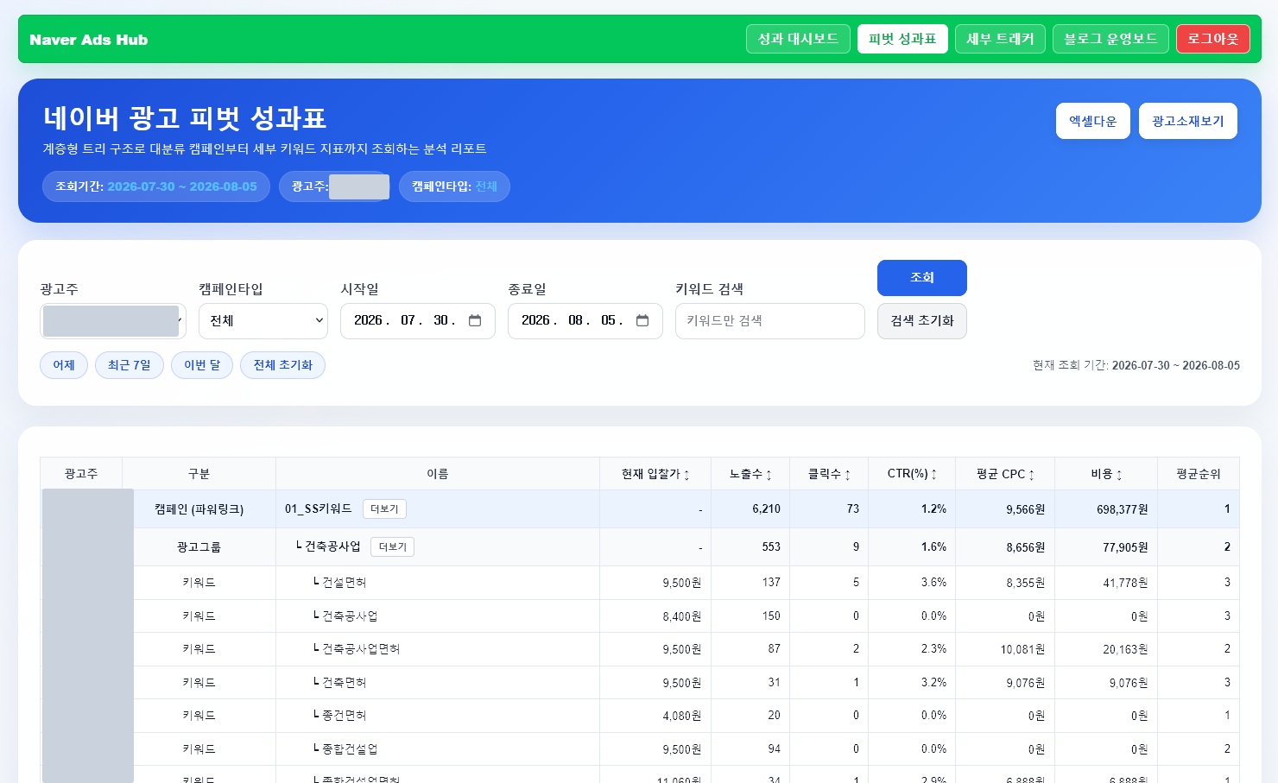
Task: Download data with 엑셀다운 button
Action: 1093,121
